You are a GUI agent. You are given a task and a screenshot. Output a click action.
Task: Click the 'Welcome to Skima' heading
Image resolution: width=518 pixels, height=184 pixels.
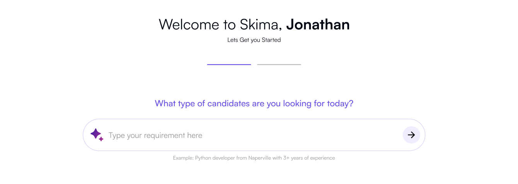(x=220, y=25)
